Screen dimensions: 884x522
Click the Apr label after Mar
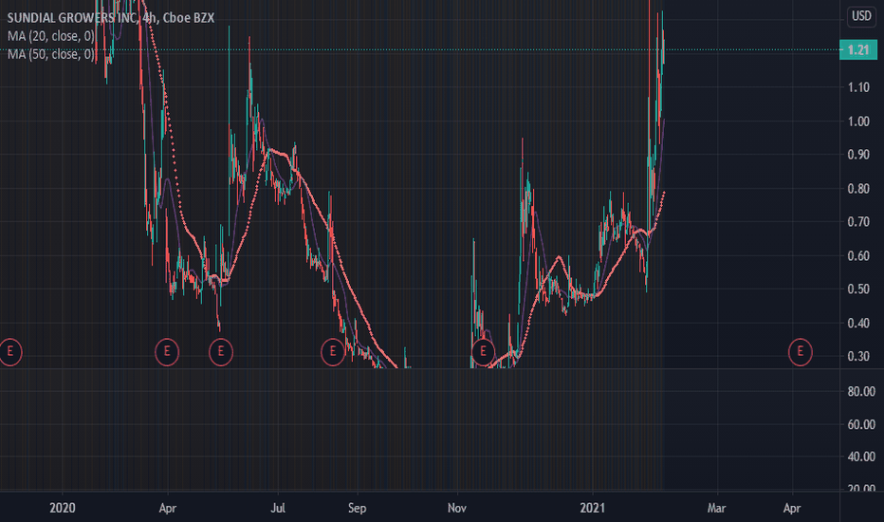coord(792,508)
